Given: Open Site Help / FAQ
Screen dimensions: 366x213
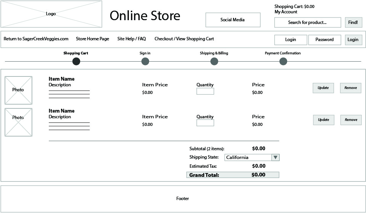Looking at the screenshot, I should pos(132,39).
